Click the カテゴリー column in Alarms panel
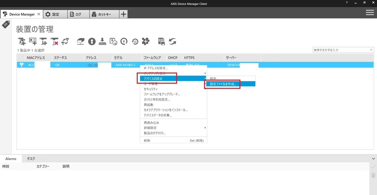Viewport: 377px width, 195px height. tap(43, 166)
